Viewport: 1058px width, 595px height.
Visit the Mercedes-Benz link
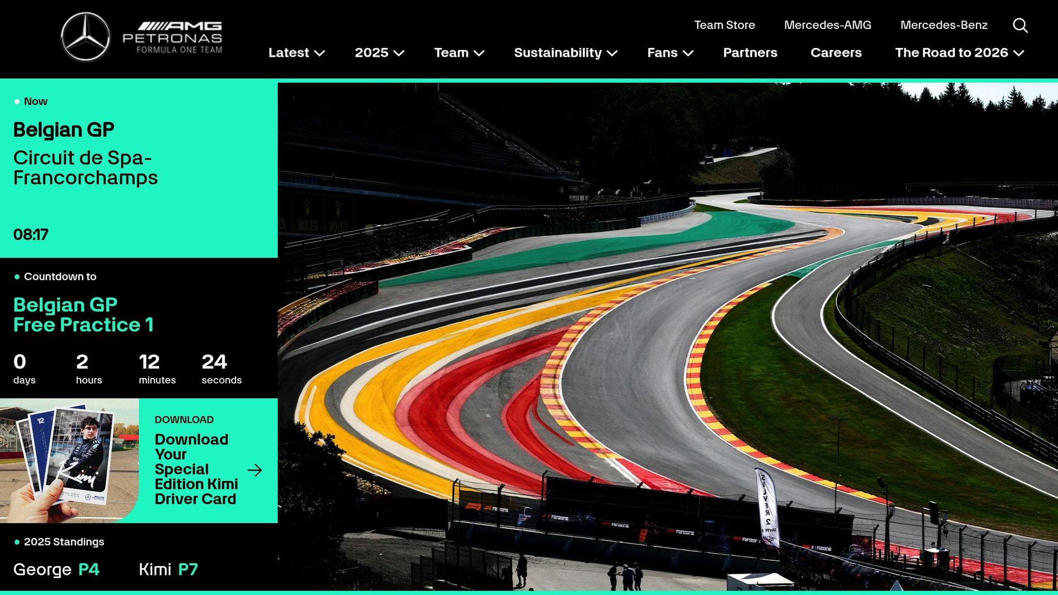944,25
